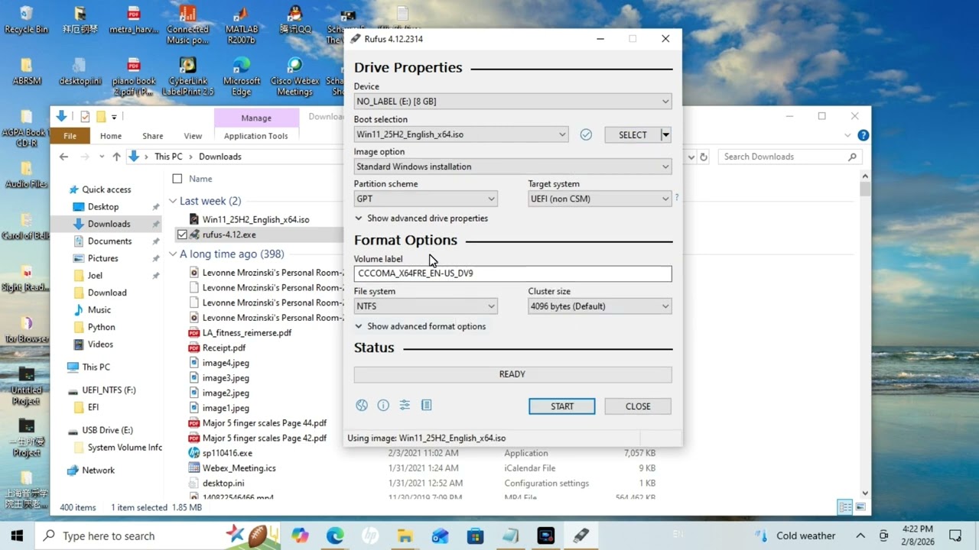The width and height of the screenshot is (979, 550).
Task: Refresh the Downloads folder view
Action: coord(704,157)
